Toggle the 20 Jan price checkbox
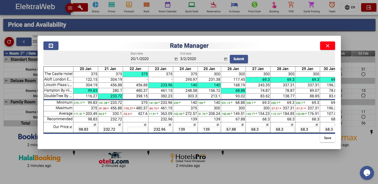The image size is (378, 184). point(95,125)
